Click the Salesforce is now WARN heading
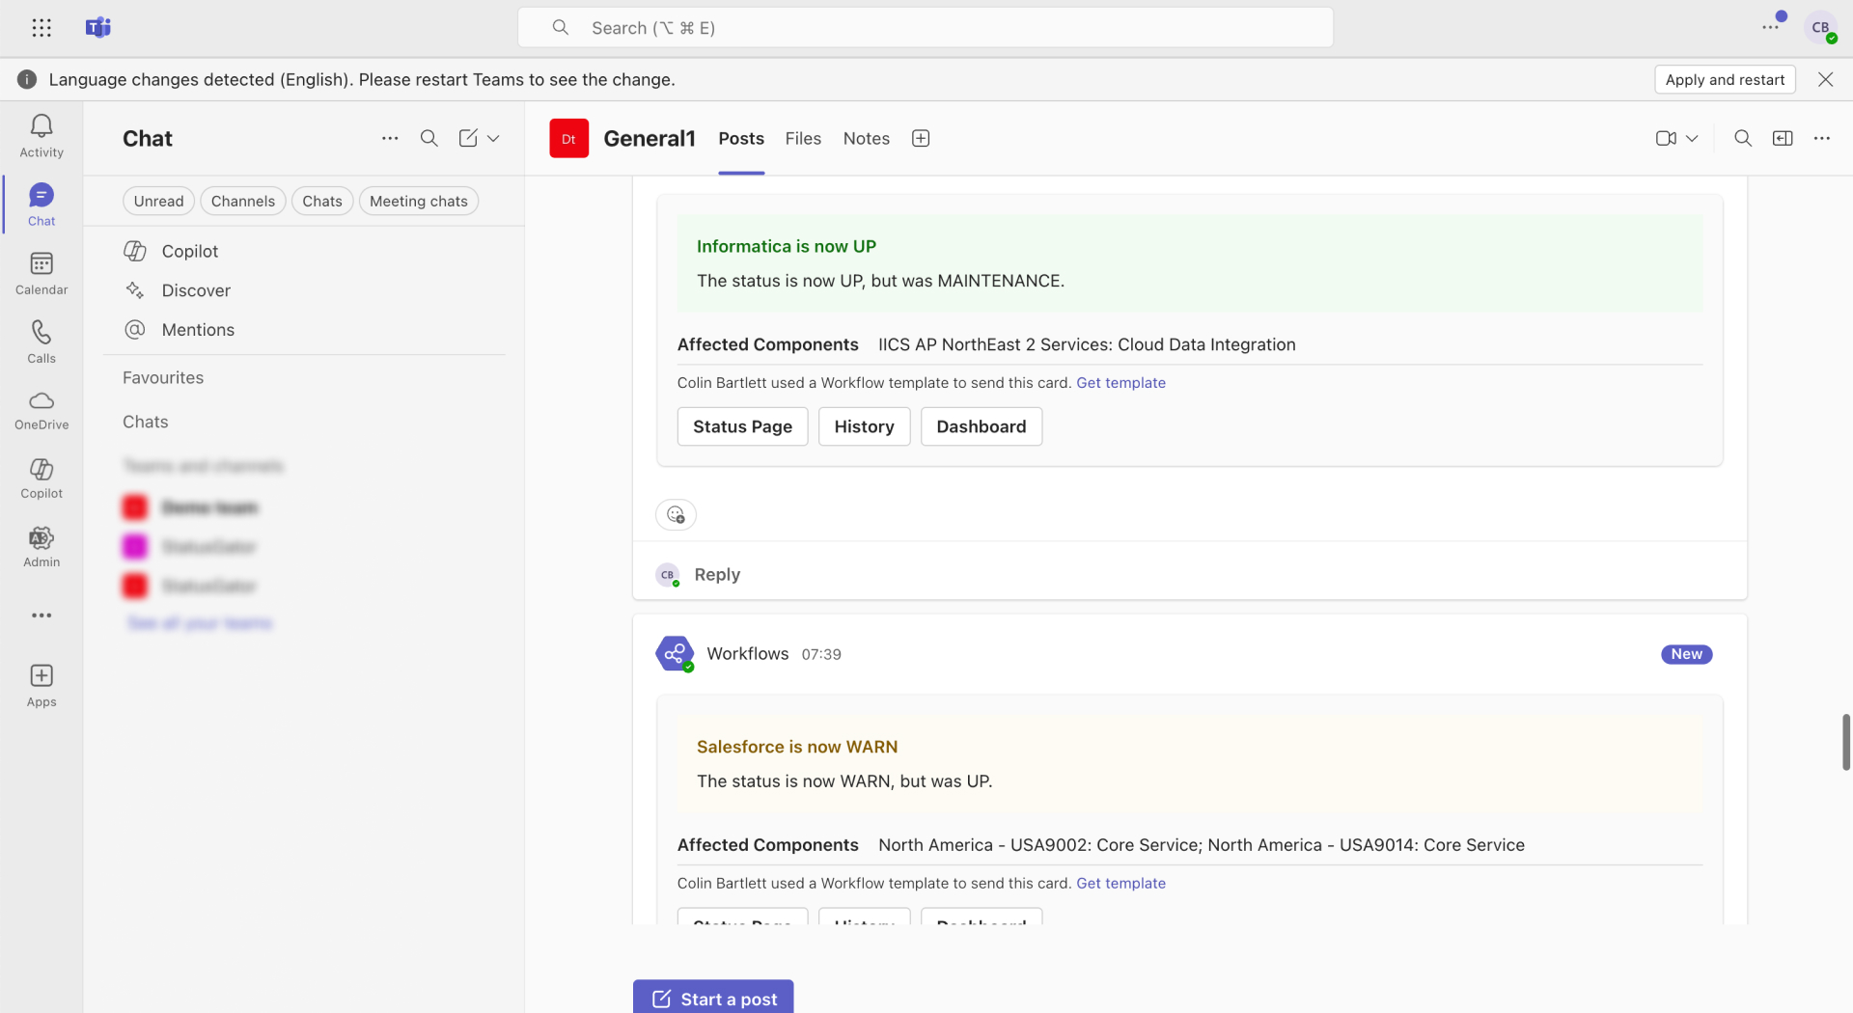Screen dimensions: 1853x1013 (797, 747)
